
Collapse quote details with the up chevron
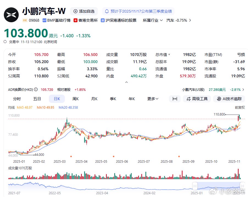click(x=126, y=82)
